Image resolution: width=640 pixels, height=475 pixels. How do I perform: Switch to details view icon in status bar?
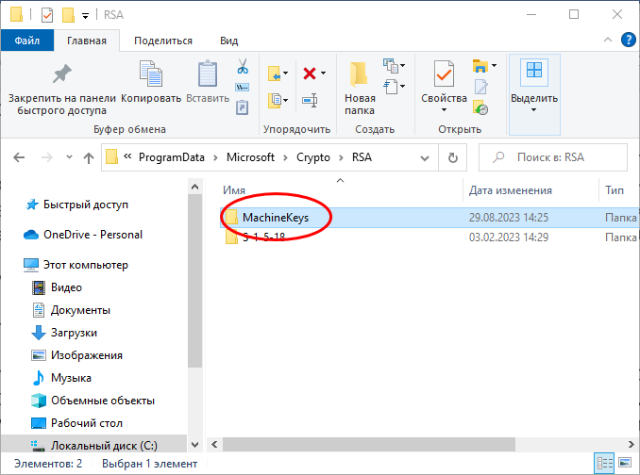pos(604,463)
